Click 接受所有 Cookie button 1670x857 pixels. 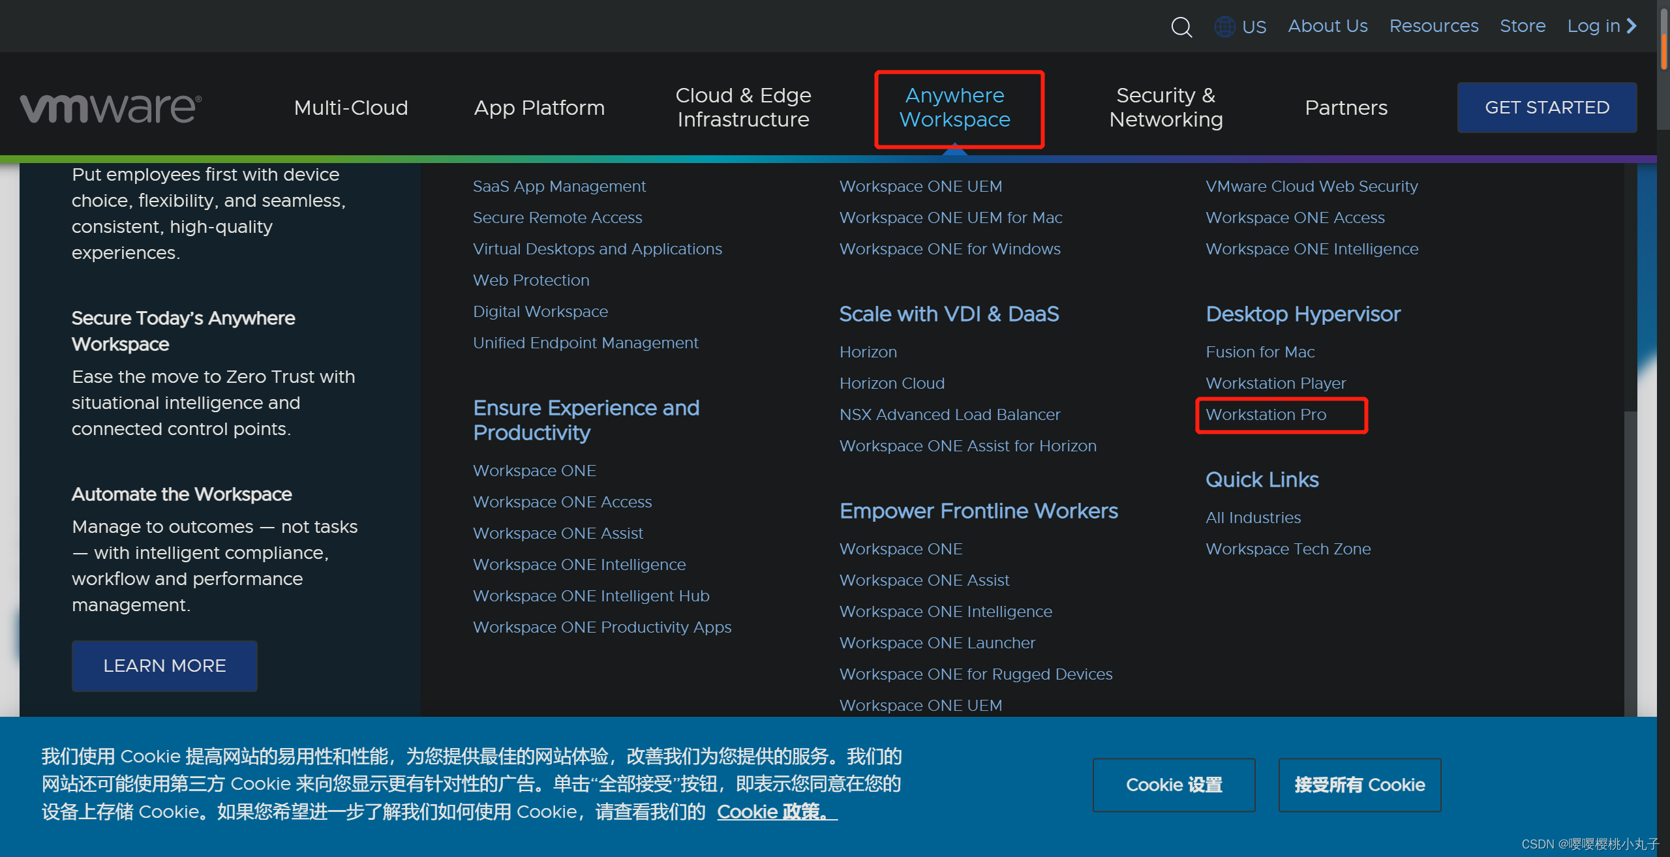coord(1360,785)
